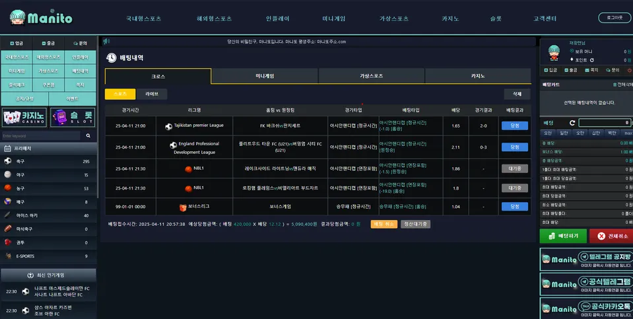Viewport: 633px width, 319px height.
Task: Click the 백만 quick amount button
Action: point(612,133)
